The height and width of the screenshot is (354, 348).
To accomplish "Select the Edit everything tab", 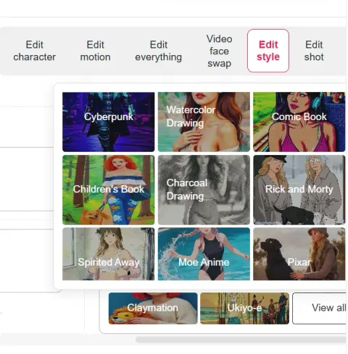I will click(159, 51).
